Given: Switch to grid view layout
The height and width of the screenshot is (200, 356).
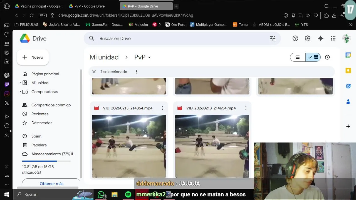Looking at the screenshot, I should point(313,57).
